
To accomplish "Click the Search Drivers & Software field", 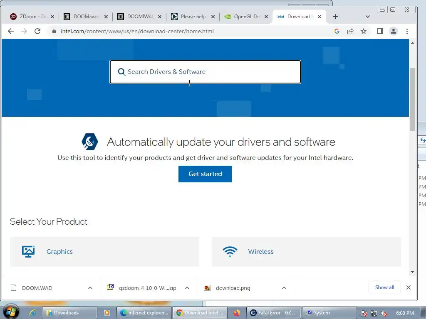I will 205,71.
